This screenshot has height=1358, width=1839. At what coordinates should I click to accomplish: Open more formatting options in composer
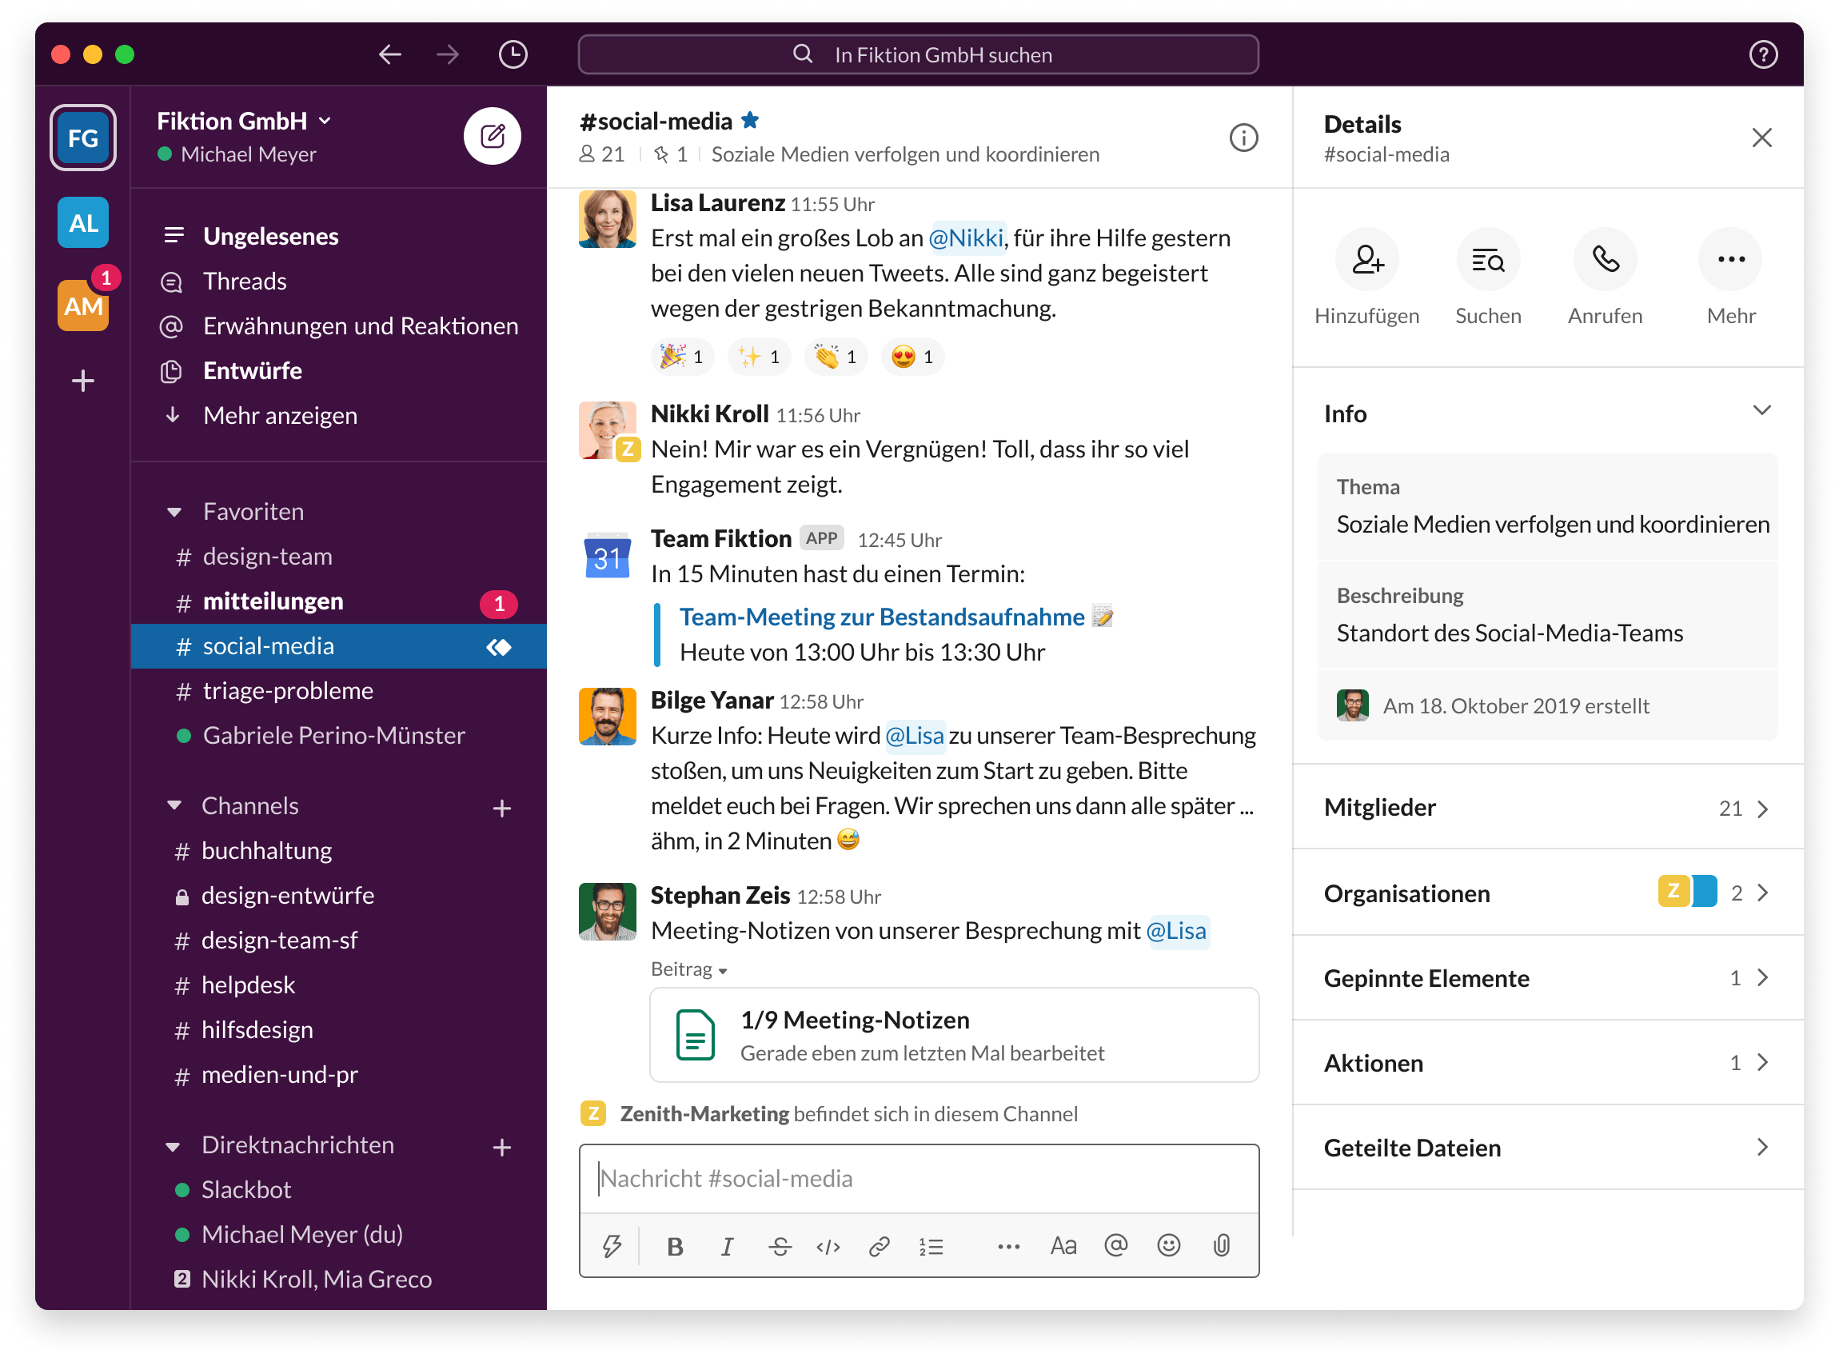coord(1008,1246)
